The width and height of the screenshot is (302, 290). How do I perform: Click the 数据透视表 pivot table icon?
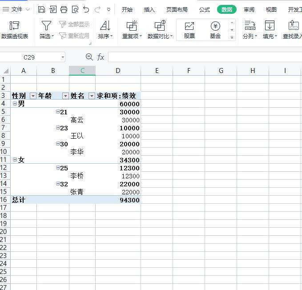(14, 26)
